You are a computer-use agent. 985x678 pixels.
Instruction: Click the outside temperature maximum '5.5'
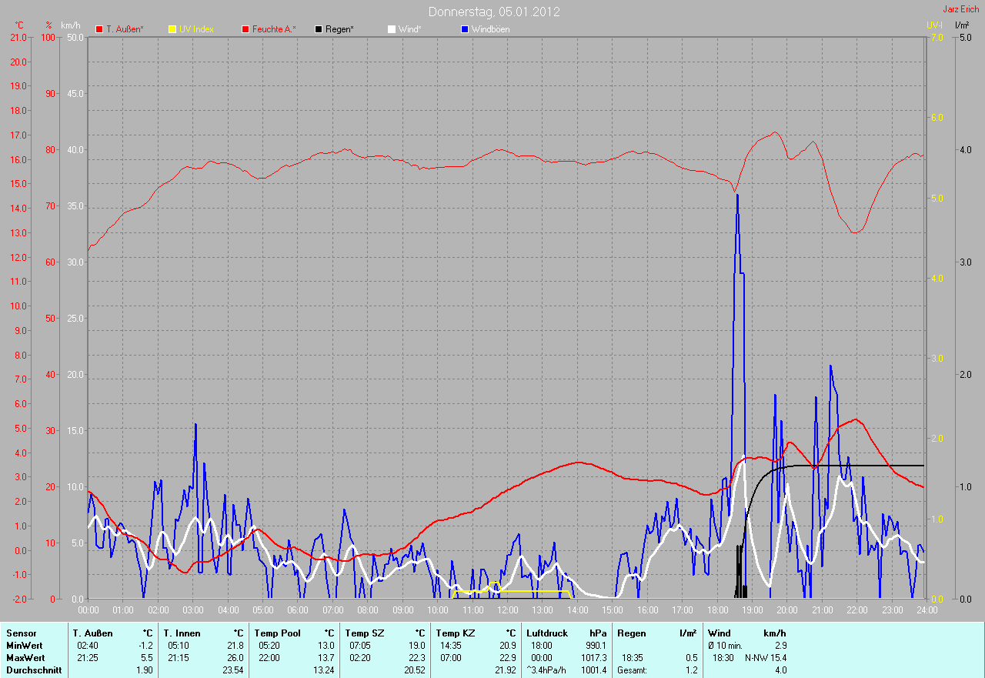tap(147, 658)
